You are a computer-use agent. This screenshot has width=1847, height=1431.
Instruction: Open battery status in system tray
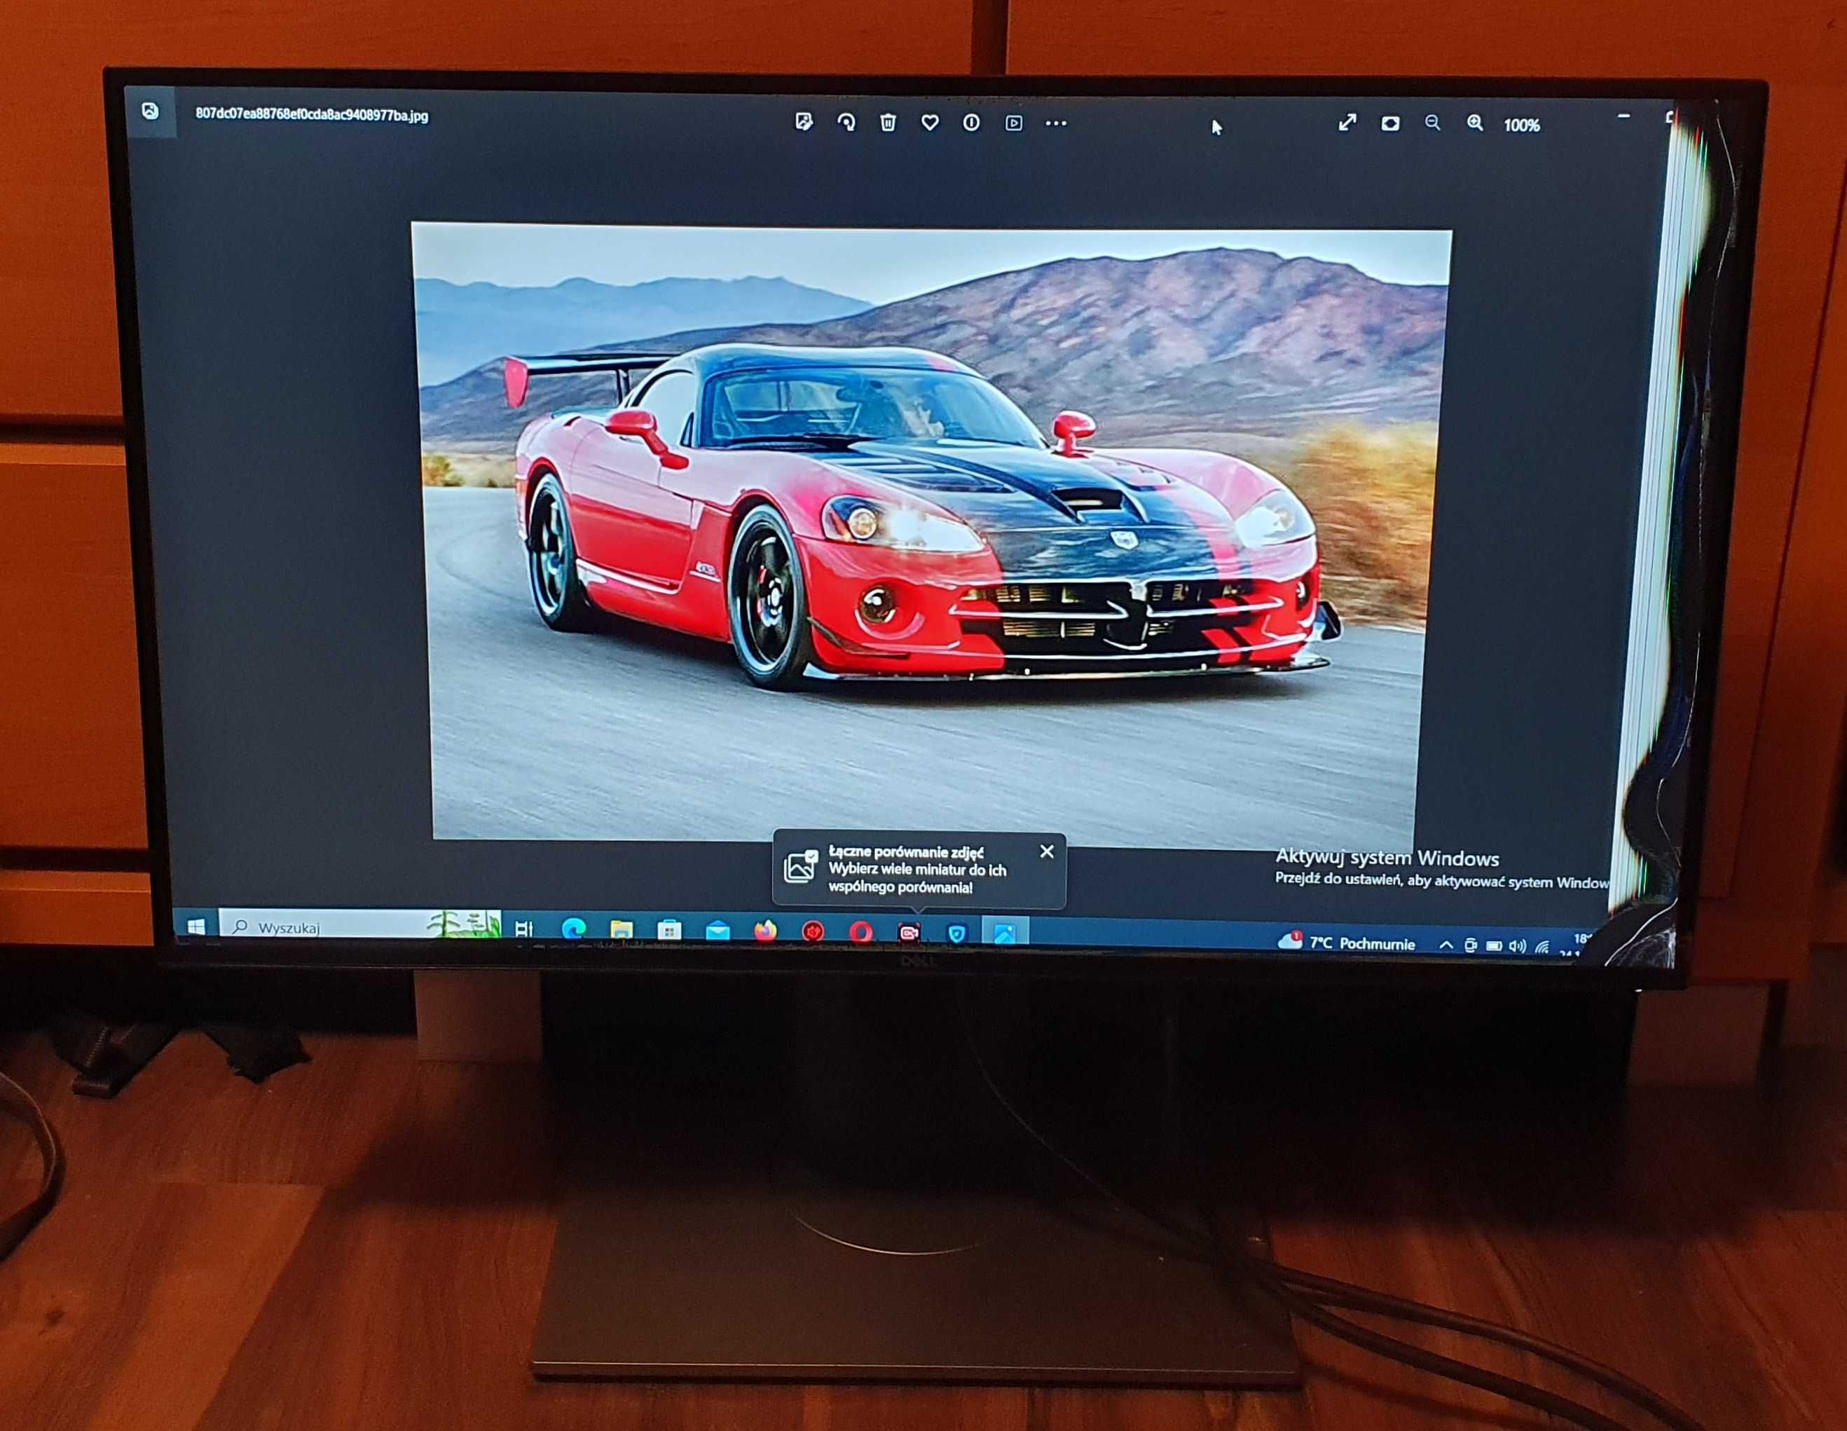click(1495, 945)
